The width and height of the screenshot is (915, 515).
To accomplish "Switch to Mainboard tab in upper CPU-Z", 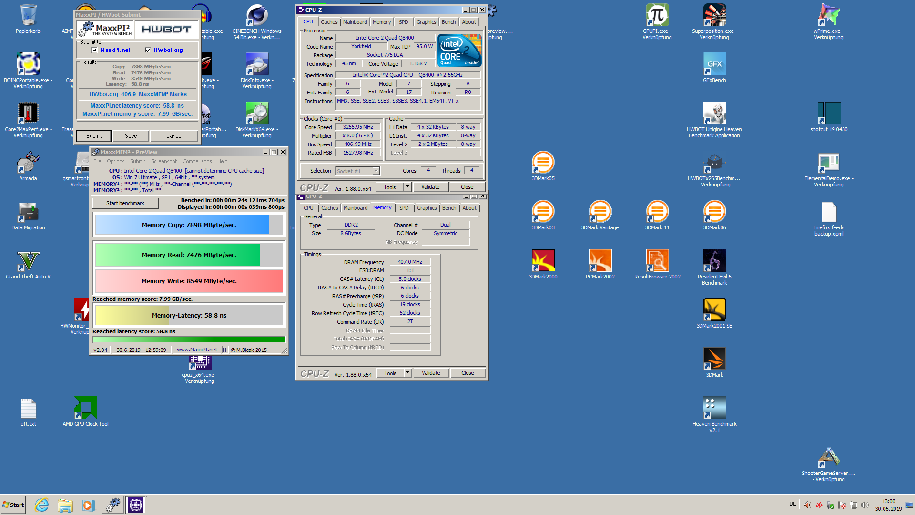I will coord(355,22).
